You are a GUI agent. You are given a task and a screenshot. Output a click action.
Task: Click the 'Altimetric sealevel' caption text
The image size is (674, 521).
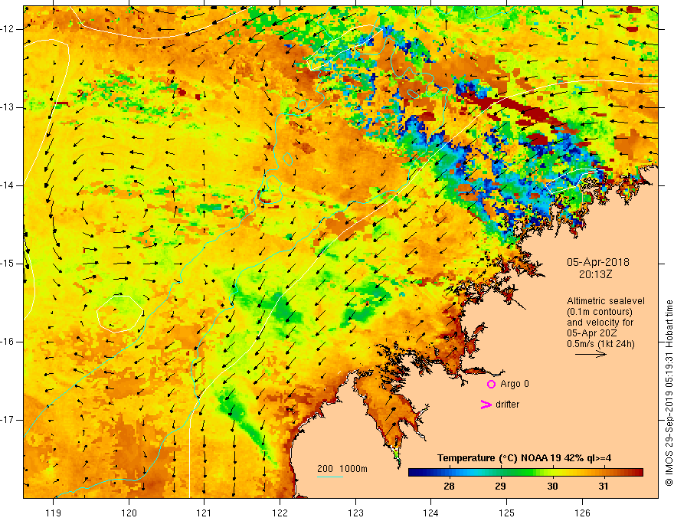[x=606, y=301]
